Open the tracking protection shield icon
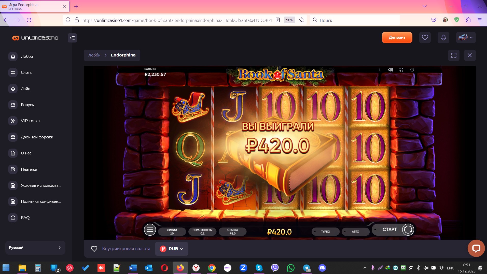This screenshot has width=487, height=274. (x=68, y=20)
